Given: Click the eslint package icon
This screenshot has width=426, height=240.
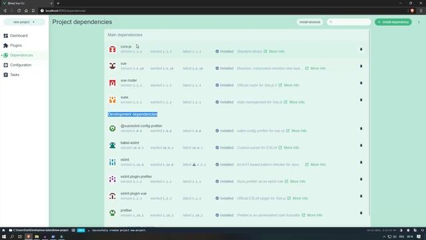Looking at the screenshot, I should pyautogui.click(x=112, y=162).
